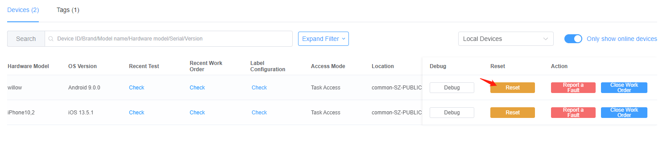This screenshot has height=166, width=663.
Task: Open the Local Devices dropdown
Action: point(506,39)
